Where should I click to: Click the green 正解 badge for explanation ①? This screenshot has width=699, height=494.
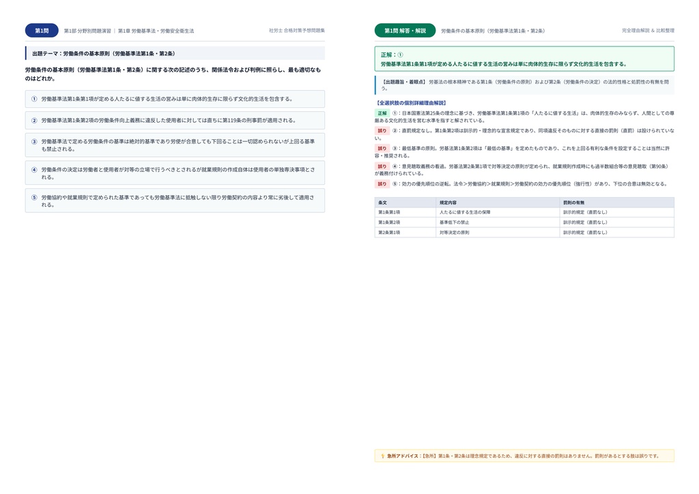(382, 113)
